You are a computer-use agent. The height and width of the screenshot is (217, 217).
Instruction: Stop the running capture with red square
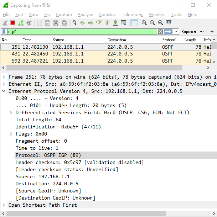[x=13, y=23]
